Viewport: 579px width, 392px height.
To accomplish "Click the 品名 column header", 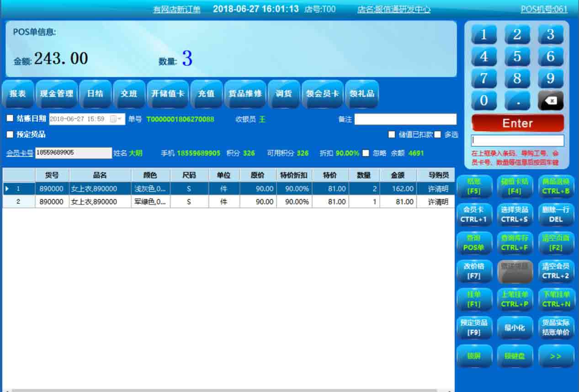I will 100,175.
